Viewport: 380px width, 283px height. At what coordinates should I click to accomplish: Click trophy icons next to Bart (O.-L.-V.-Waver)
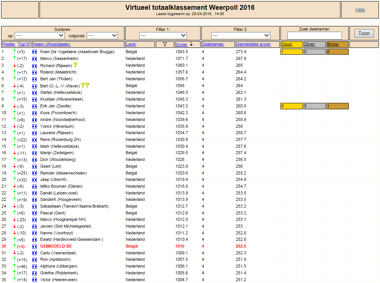[85, 85]
